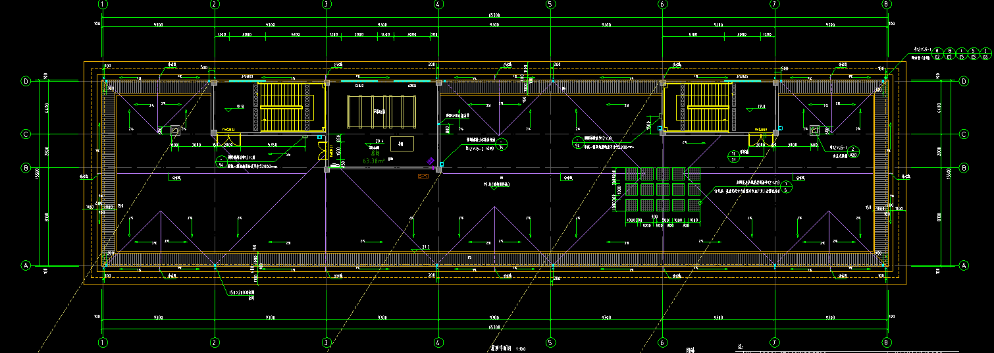The height and width of the screenshot is (353, 994).
Task: Select the purple hatched diamond symbol
Action: [431, 160]
